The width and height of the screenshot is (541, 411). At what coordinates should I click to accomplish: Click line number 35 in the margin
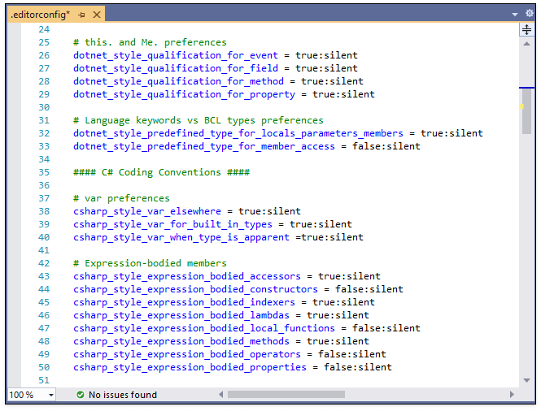pos(44,172)
